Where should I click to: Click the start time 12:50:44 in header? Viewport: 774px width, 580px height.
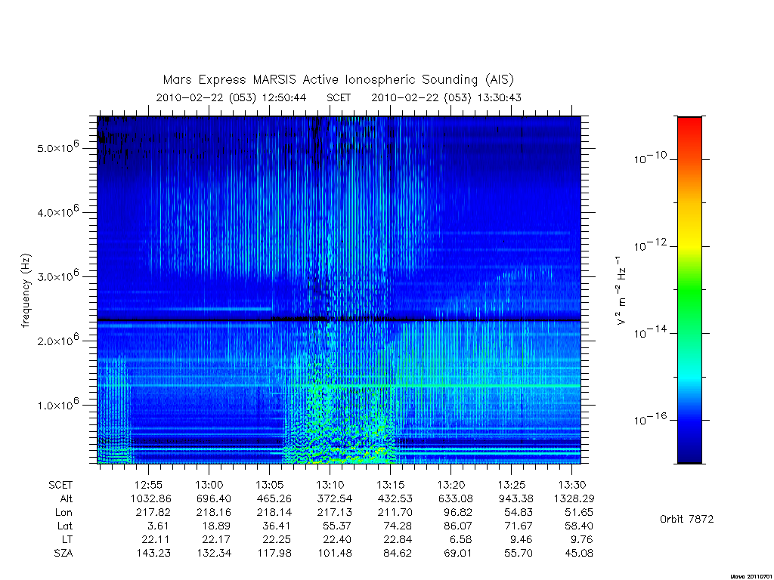pos(284,97)
